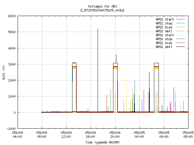
Task: Select the 'NPD2 bias' legend label
Action: click(164, 27)
